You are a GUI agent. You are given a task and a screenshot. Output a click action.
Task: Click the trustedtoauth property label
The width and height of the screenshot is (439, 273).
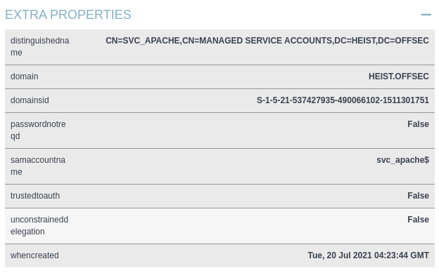pos(35,196)
